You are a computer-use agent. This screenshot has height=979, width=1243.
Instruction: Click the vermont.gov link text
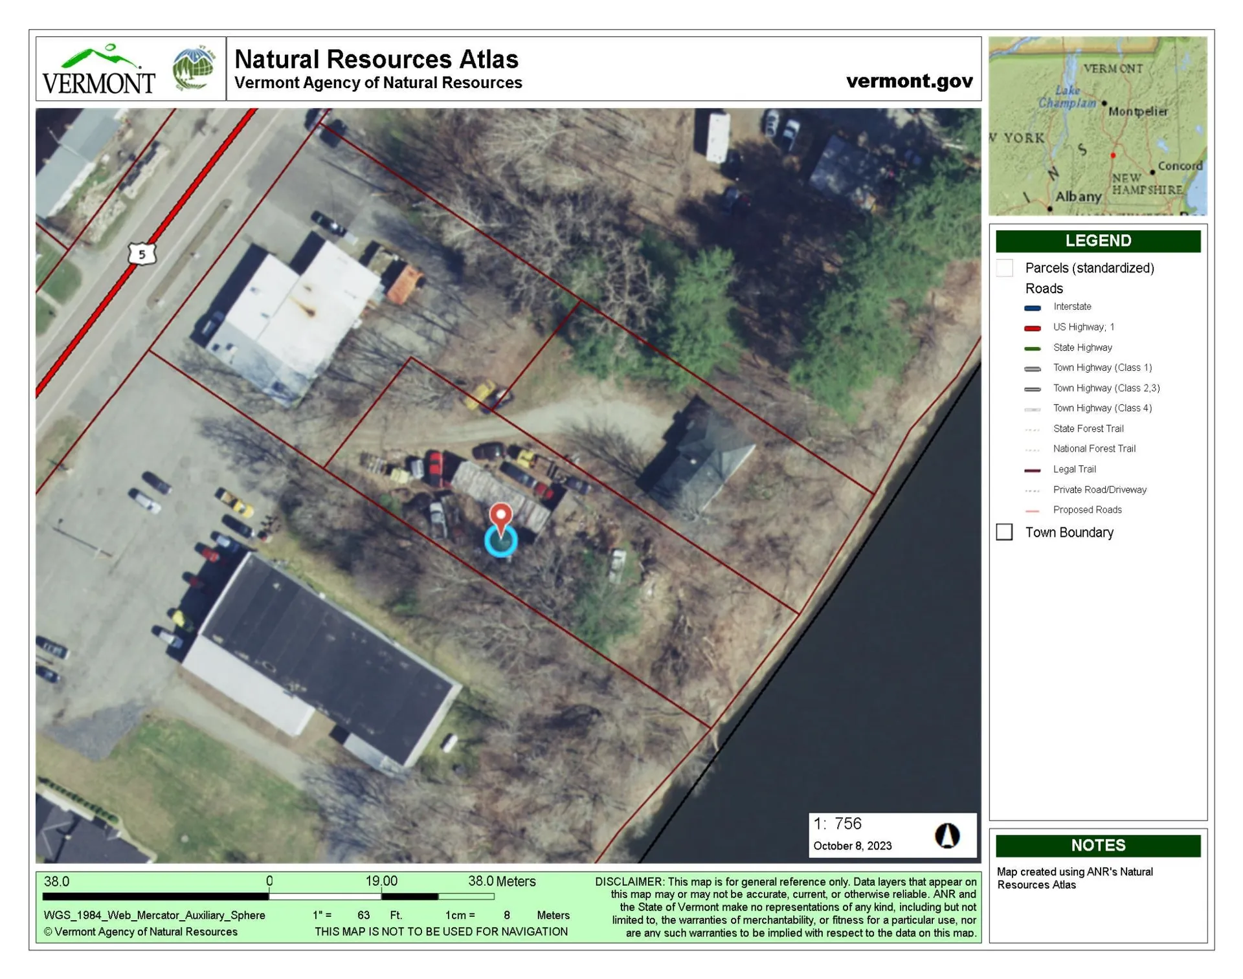click(909, 81)
